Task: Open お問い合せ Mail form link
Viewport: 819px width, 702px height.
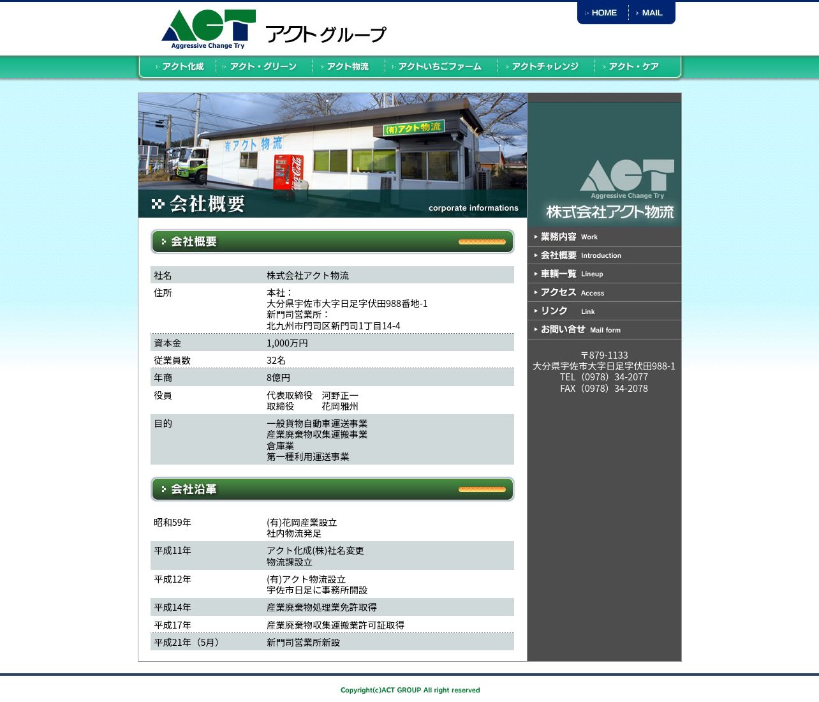Action: pyautogui.click(x=604, y=329)
